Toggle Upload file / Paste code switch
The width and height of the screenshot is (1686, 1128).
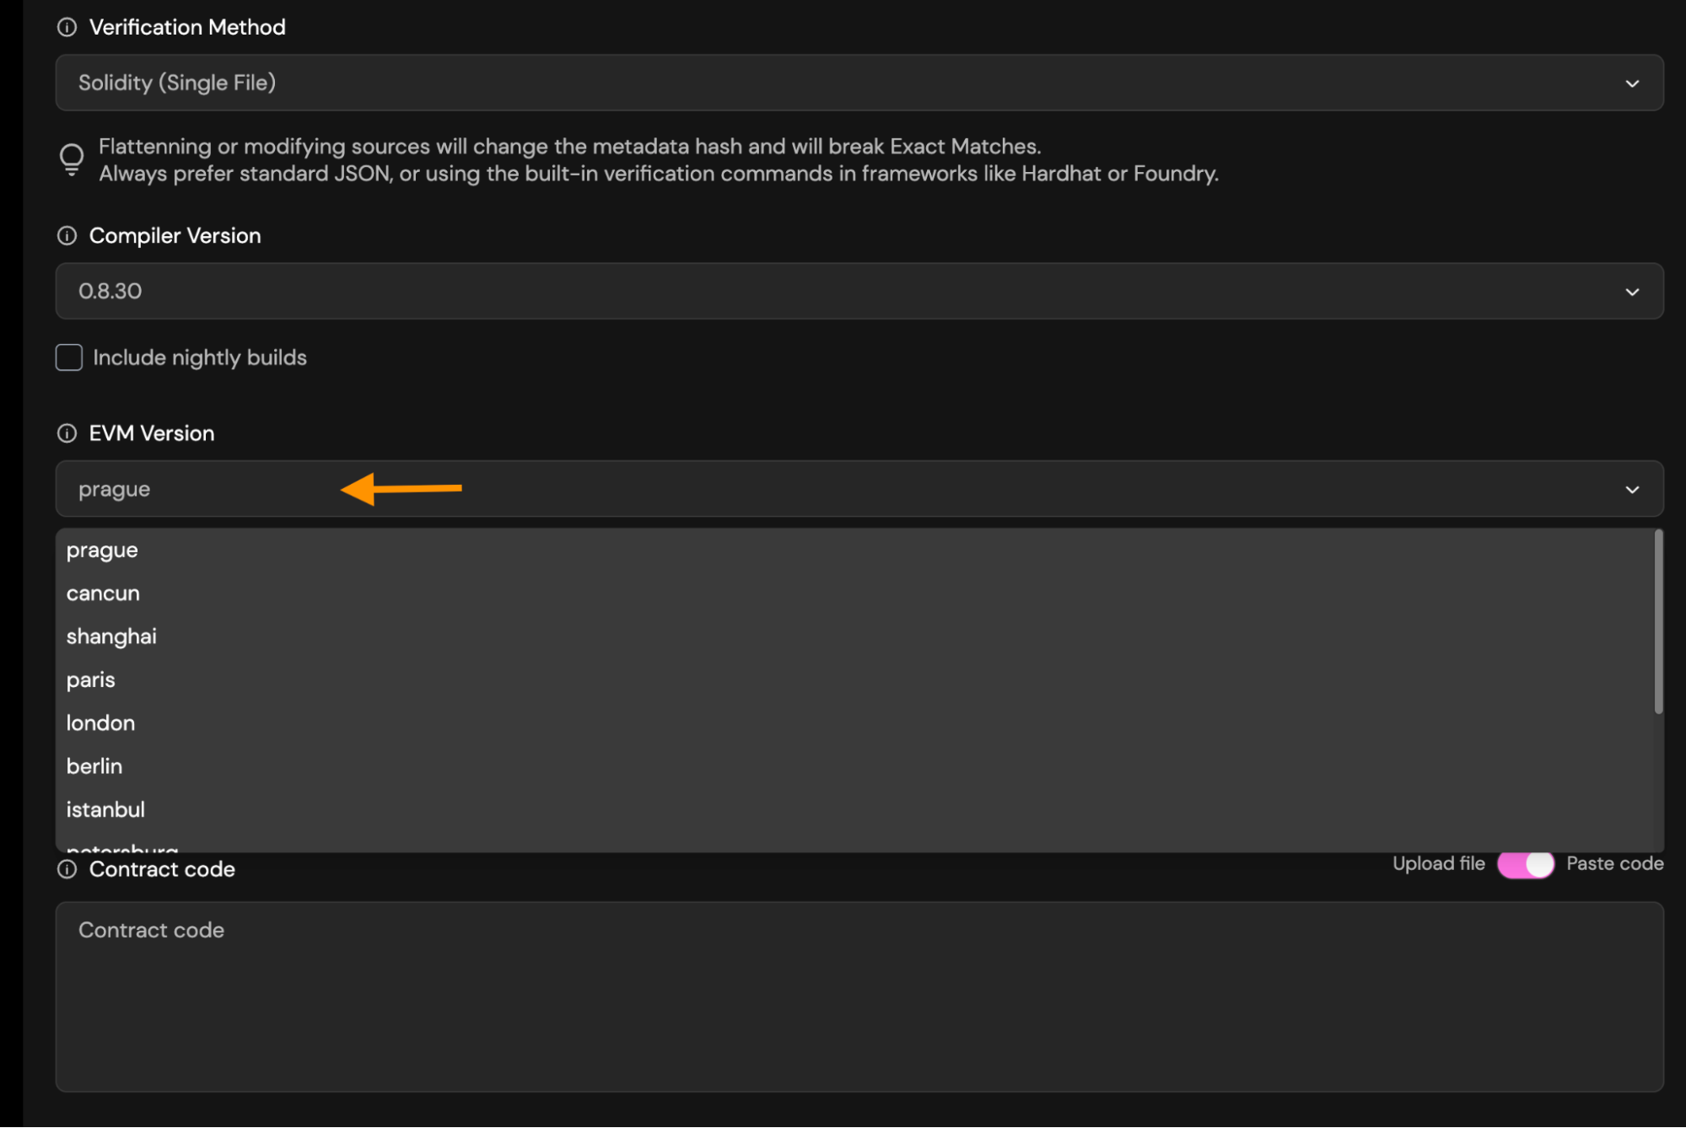(1525, 864)
